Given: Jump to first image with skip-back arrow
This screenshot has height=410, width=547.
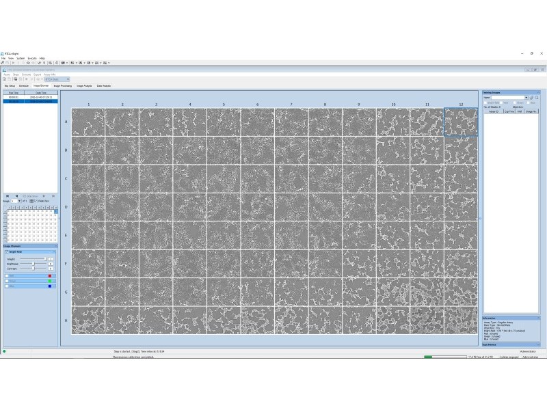Looking at the screenshot, I should (8, 196).
